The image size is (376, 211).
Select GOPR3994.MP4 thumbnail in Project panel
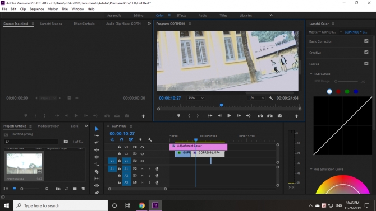click(x=24, y=163)
